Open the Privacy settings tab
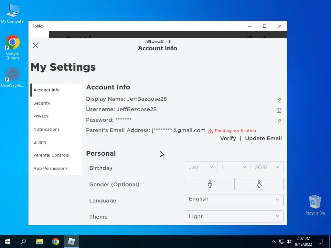 click(x=56, y=116)
